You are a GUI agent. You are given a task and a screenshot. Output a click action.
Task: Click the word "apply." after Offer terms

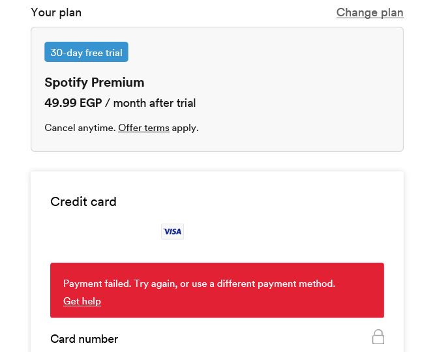click(185, 128)
